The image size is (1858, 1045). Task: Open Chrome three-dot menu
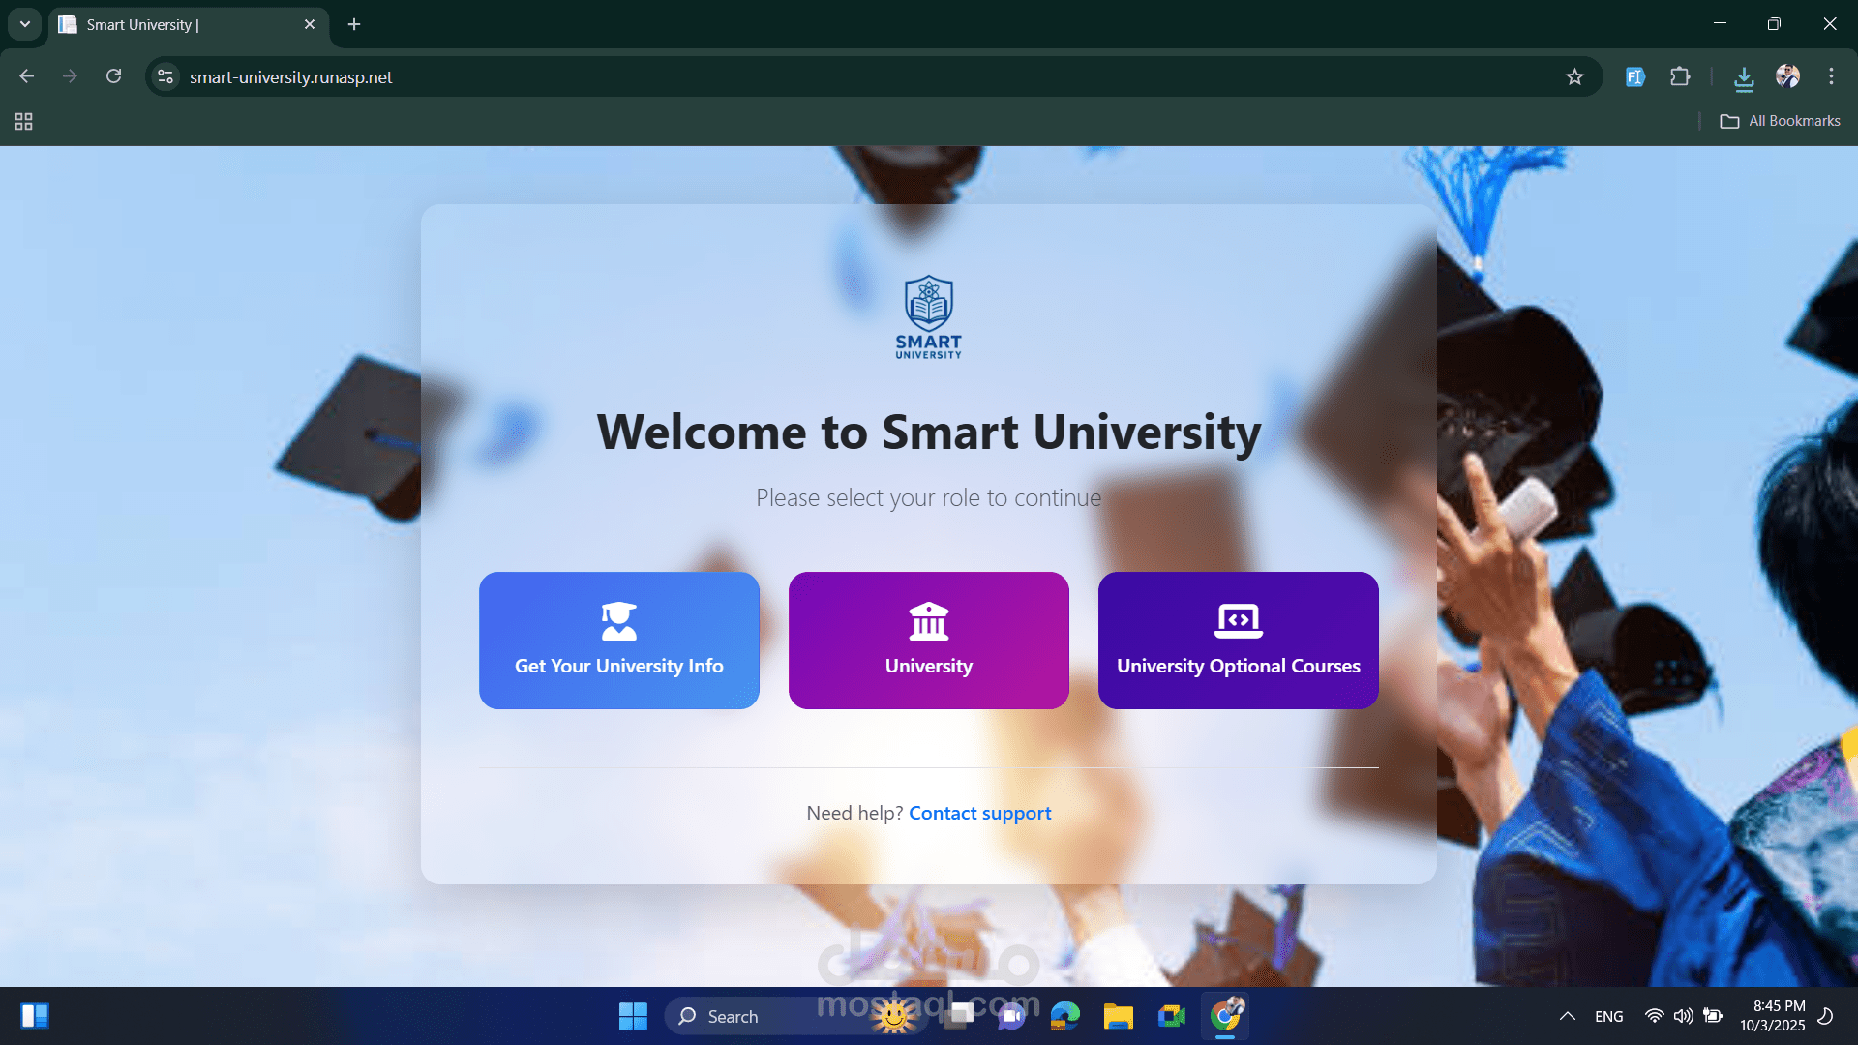pos(1831,76)
